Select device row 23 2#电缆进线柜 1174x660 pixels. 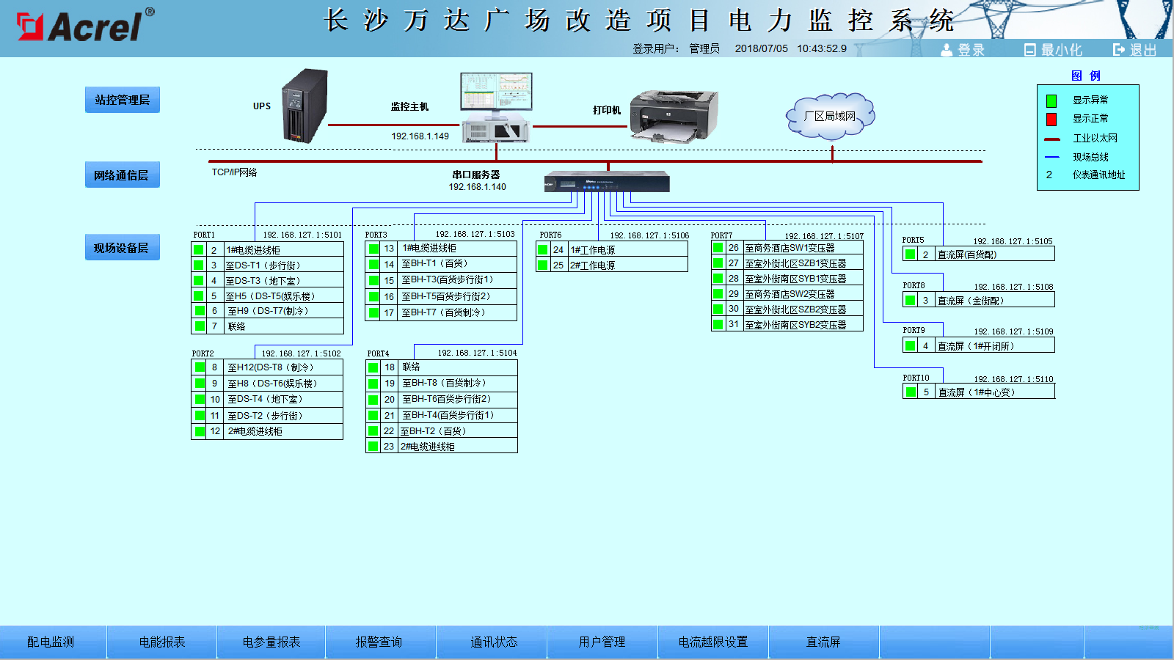(x=442, y=446)
